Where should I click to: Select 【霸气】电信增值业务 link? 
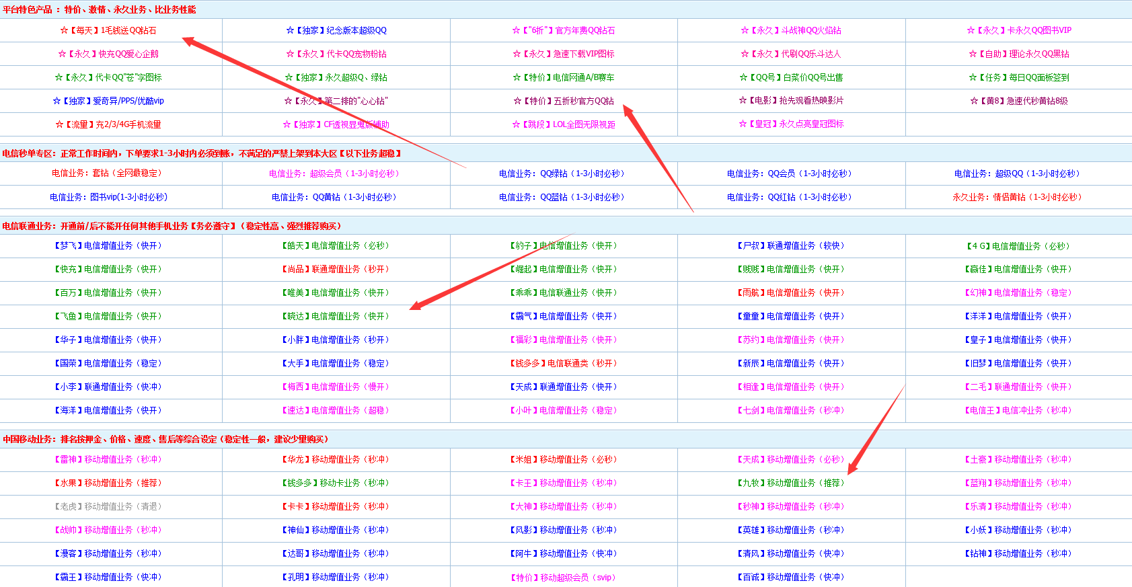(x=563, y=316)
